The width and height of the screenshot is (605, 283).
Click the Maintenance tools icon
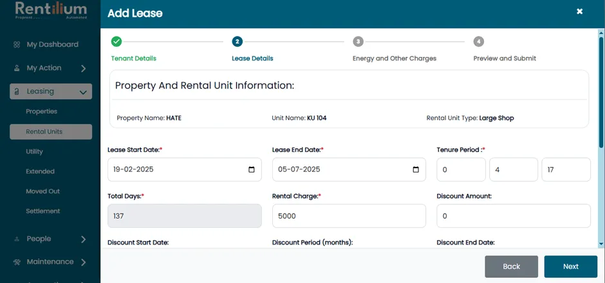pos(17,262)
